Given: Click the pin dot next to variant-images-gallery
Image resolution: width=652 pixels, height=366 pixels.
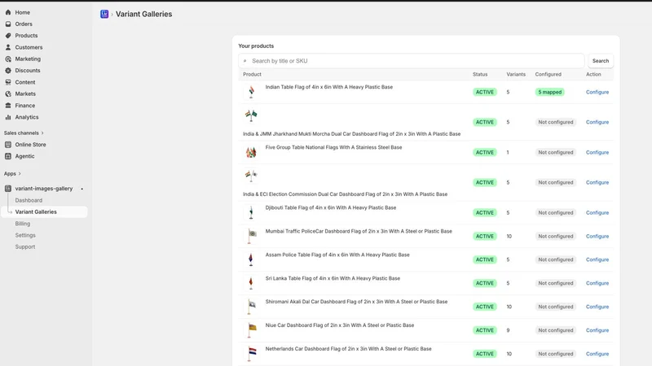Looking at the screenshot, I should pyautogui.click(x=82, y=189).
